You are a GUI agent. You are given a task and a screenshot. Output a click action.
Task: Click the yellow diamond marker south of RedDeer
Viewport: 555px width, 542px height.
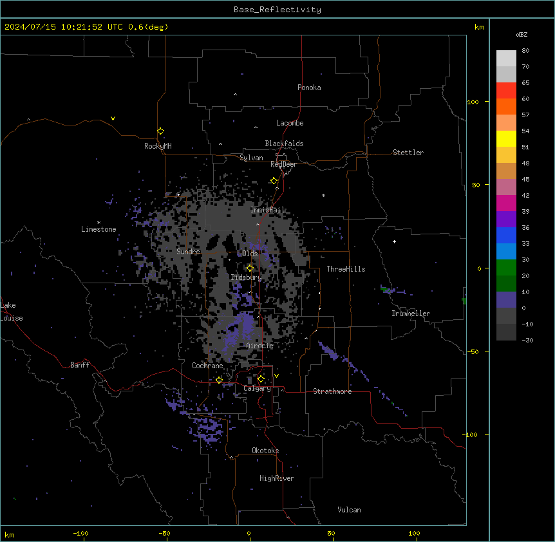[x=274, y=181]
